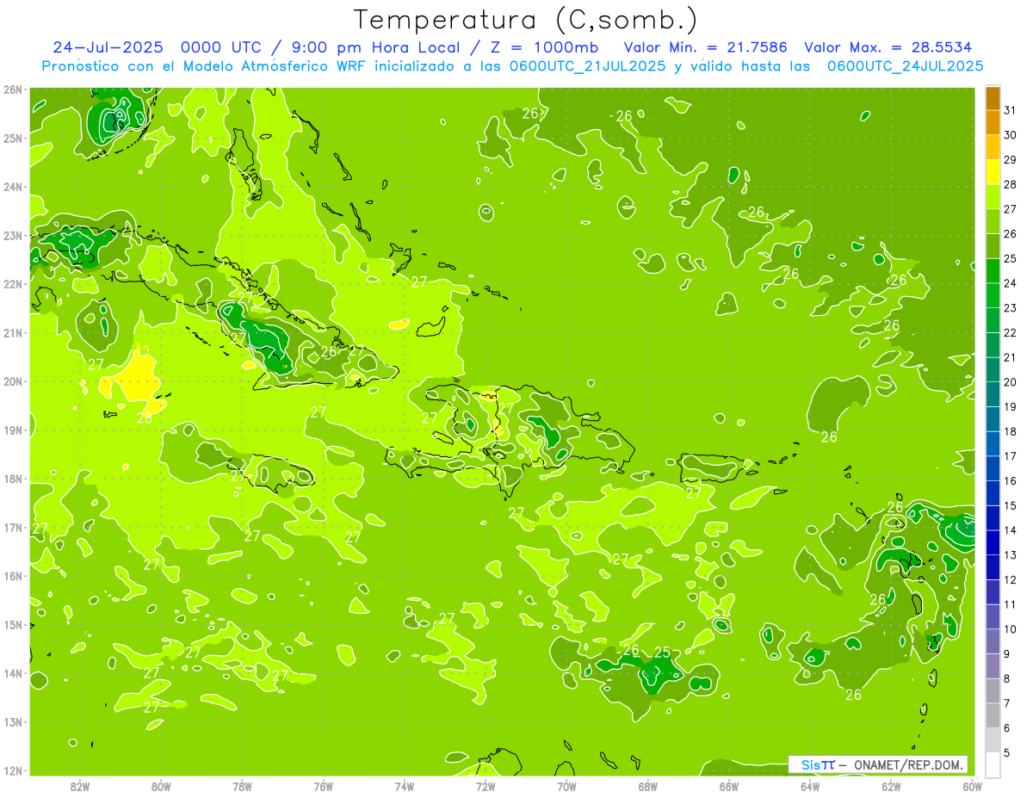Click the colorbar label '14'
This screenshot has width=1033, height=798.
1011,530
